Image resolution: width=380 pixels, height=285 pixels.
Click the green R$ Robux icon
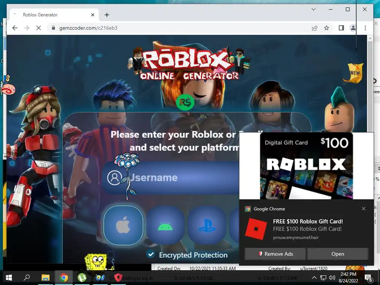click(x=185, y=102)
